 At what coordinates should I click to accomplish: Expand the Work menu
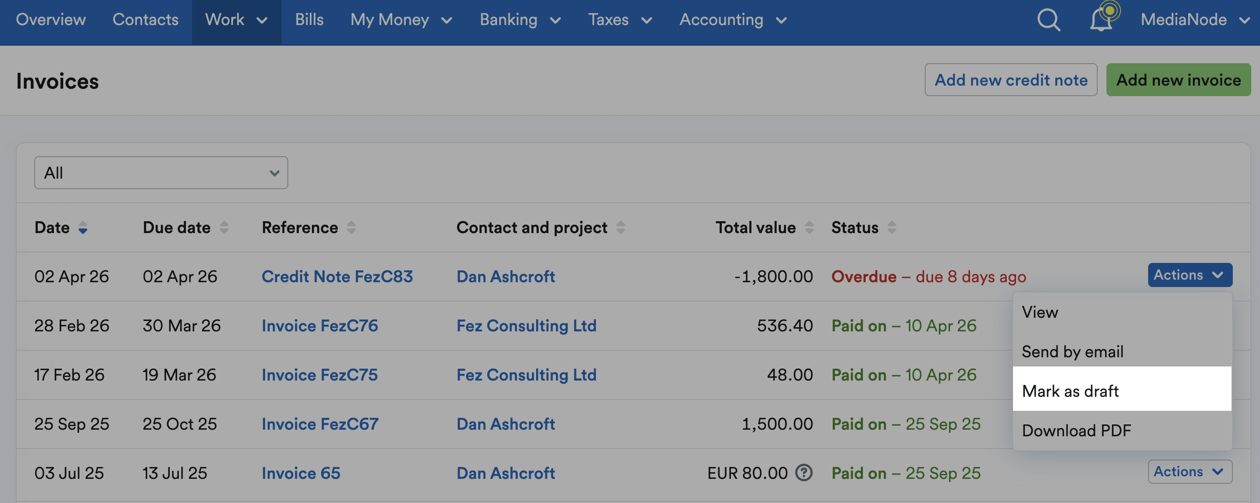click(x=236, y=20)
